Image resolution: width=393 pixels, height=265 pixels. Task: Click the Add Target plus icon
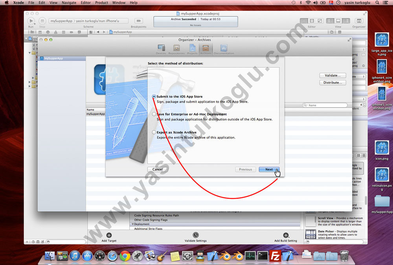tap(109, 235)
